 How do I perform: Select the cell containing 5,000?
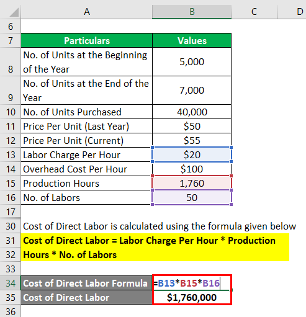[192, 62]
